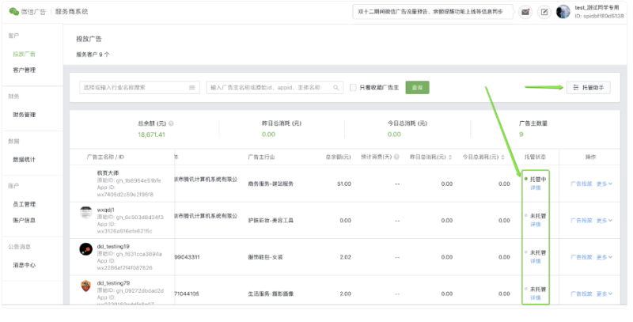The height and width of the screenshot is (322, 633).
Task: Sort by 昨日总消耗(元) column arrows
Action: (x=450, y=157)
